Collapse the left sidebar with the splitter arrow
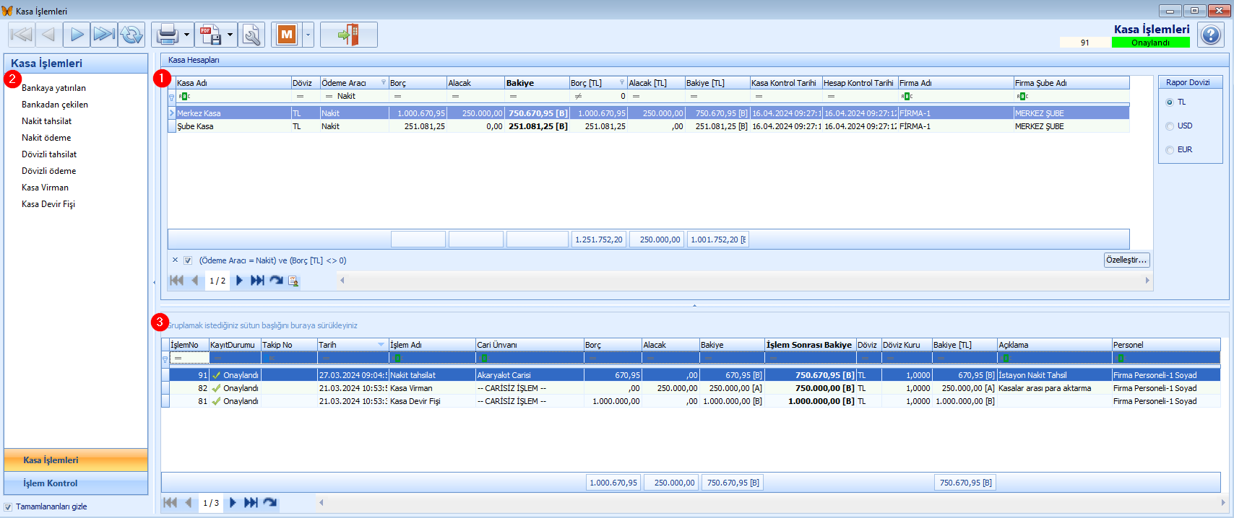 coord(154,282)
